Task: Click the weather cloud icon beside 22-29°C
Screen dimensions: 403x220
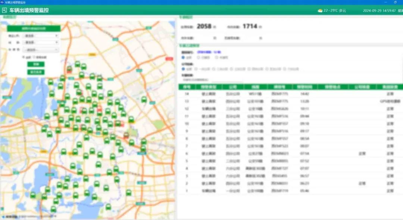Action: (x=320, y=10)
